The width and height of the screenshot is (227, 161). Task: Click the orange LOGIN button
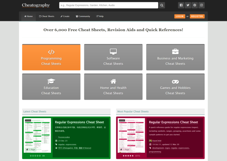(x=180, y=16)
